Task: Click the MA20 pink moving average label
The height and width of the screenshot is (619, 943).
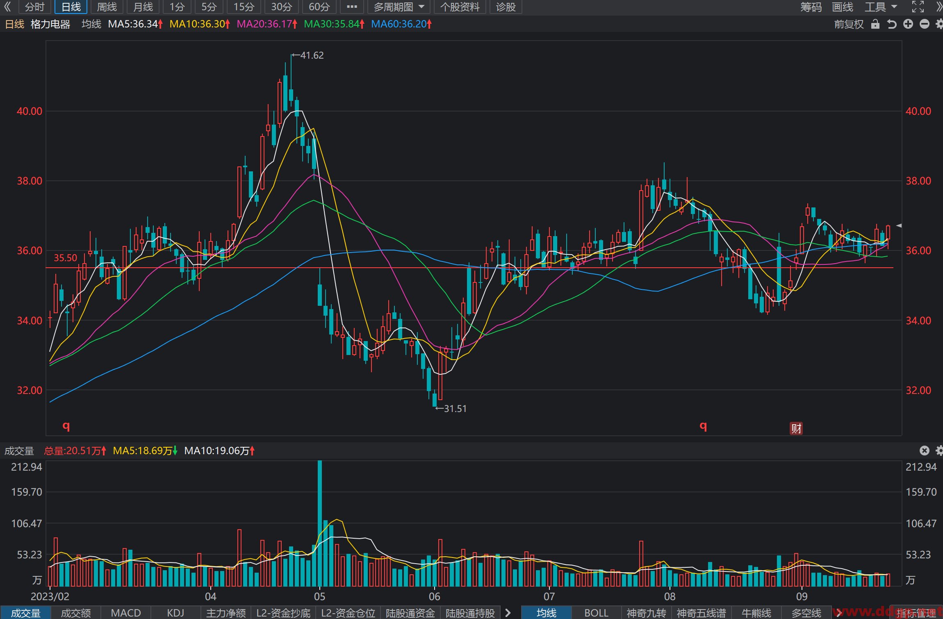Action: [267, 24]
